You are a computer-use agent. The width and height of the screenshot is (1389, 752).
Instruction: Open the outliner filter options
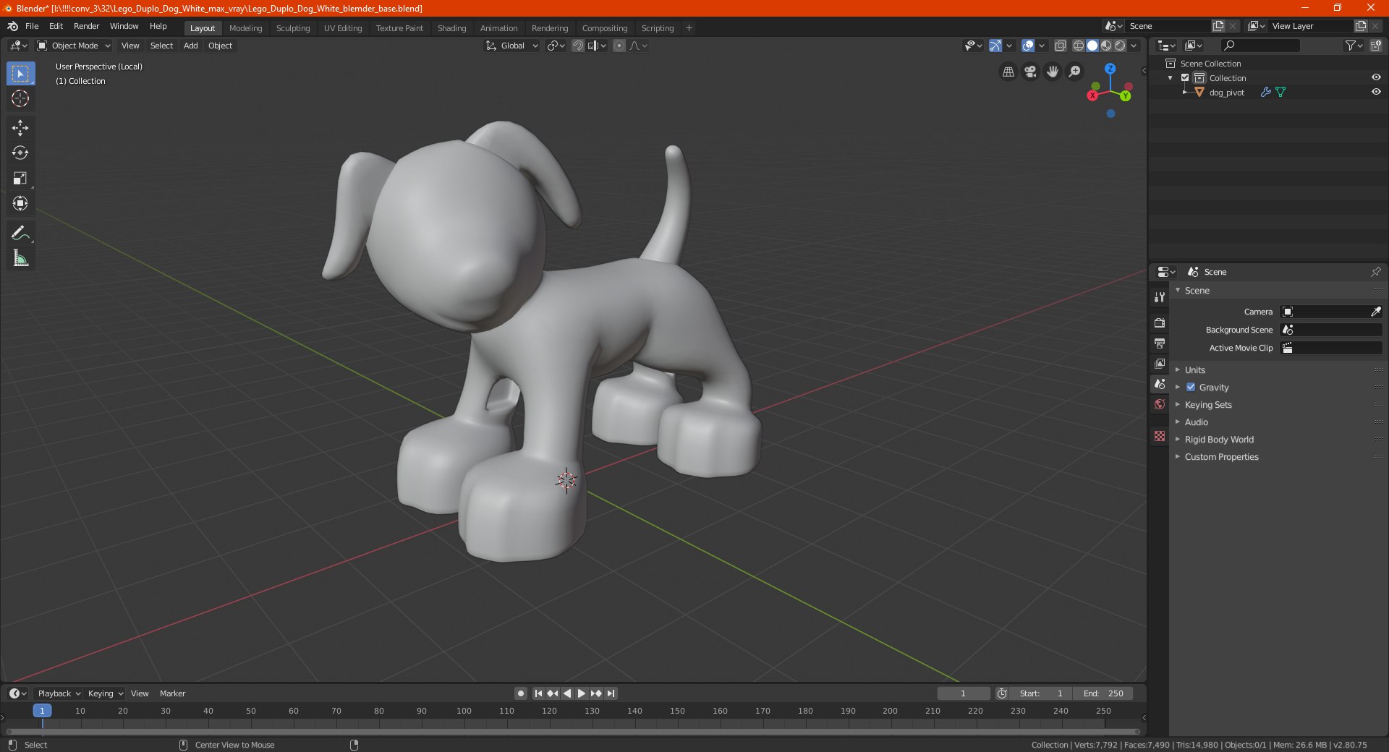tap(1354, 46)
